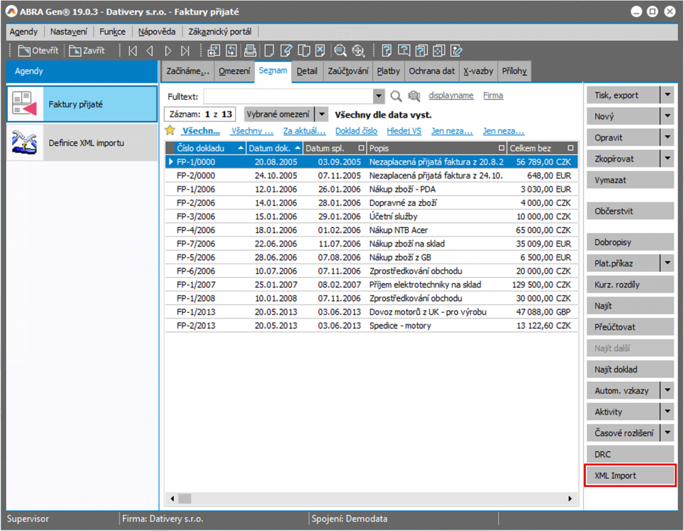Switch to the Zaúčtování tab
The height and width of the screenshot is (531, 684).
point(348,71)
